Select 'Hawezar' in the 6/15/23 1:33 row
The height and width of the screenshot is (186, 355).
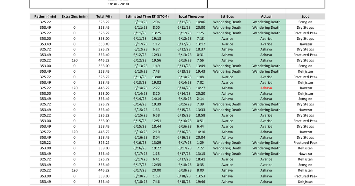(305, 110)
